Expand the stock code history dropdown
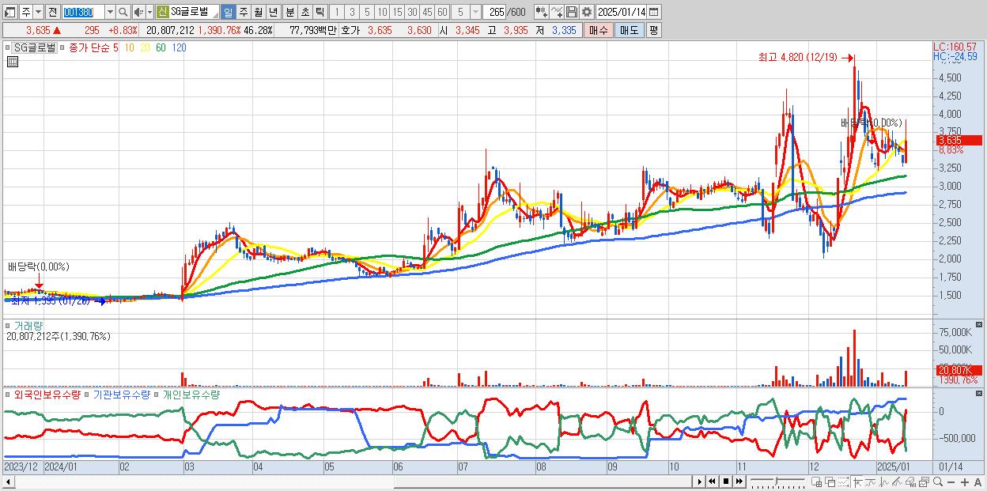 click(x=110, y=12)
